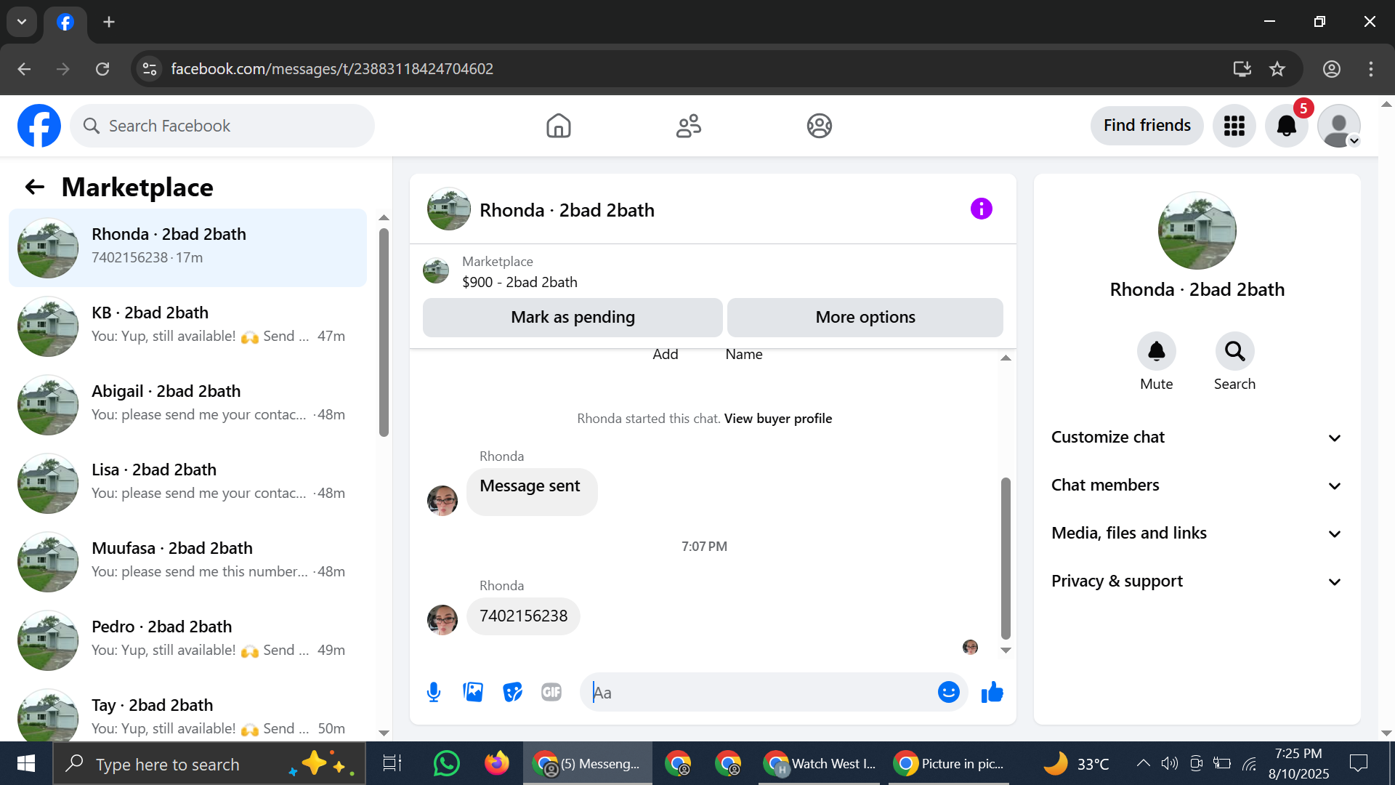
Task: Mute this conversation
Action: [1156, 352]
